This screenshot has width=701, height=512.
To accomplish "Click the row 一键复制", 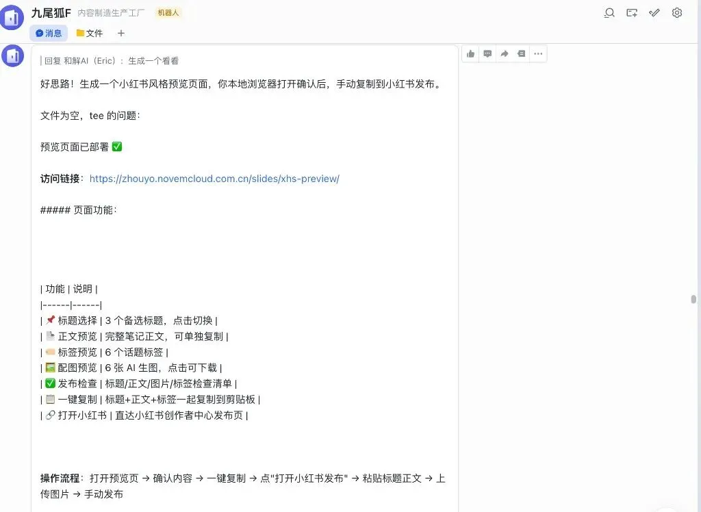I will click(150, 399).
